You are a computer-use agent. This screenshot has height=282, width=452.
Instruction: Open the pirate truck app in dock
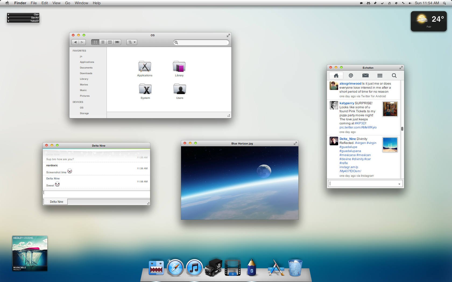point(214,267)
